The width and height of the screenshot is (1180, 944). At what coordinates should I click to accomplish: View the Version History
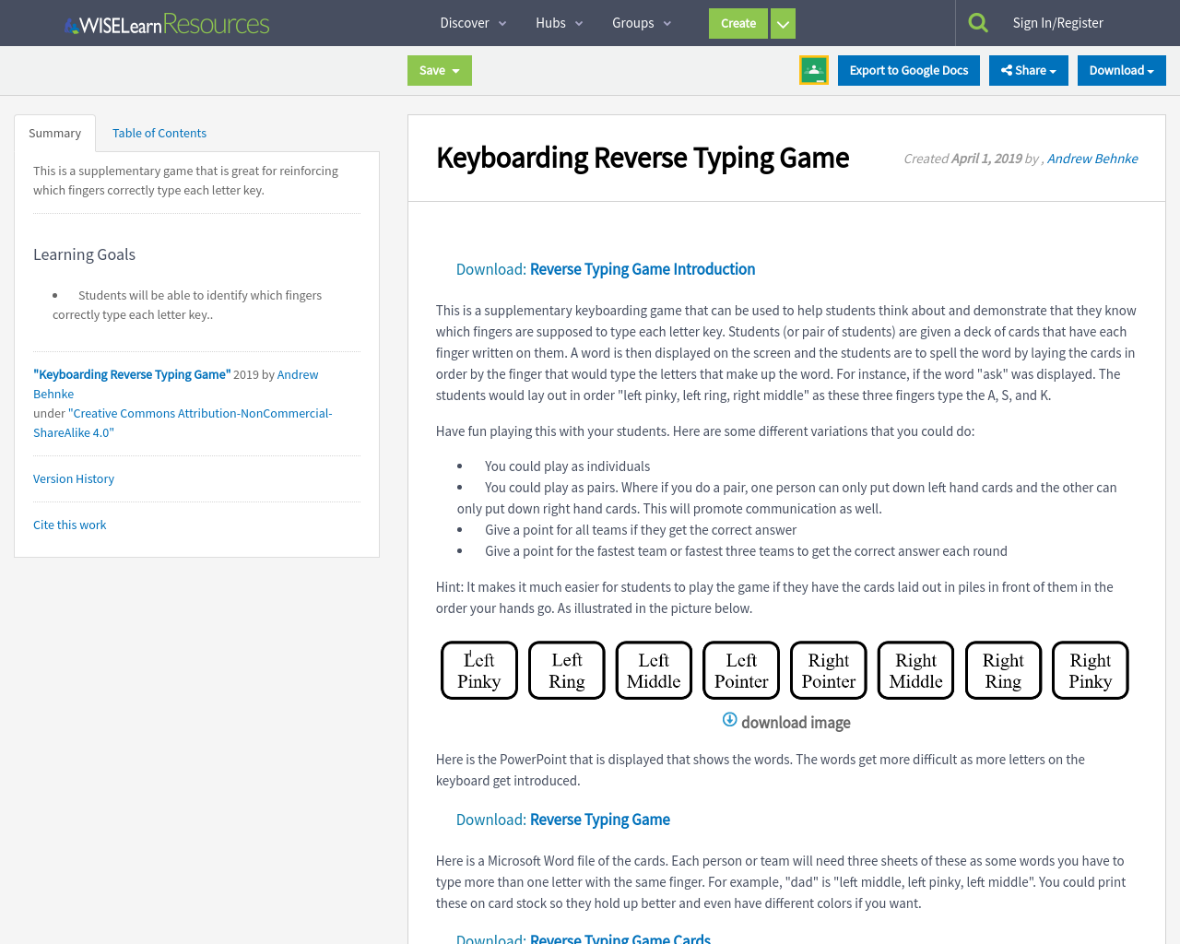[x=73, y=478]
